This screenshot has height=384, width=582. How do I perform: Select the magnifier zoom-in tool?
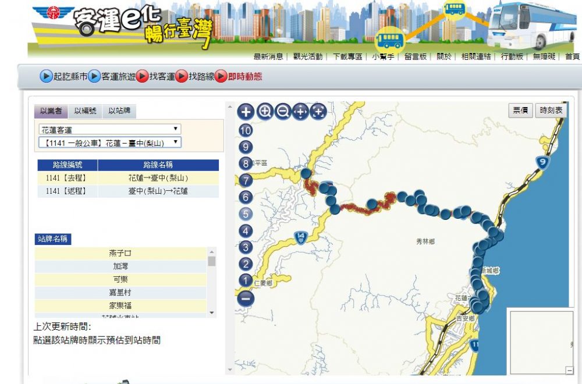(265, 111)
